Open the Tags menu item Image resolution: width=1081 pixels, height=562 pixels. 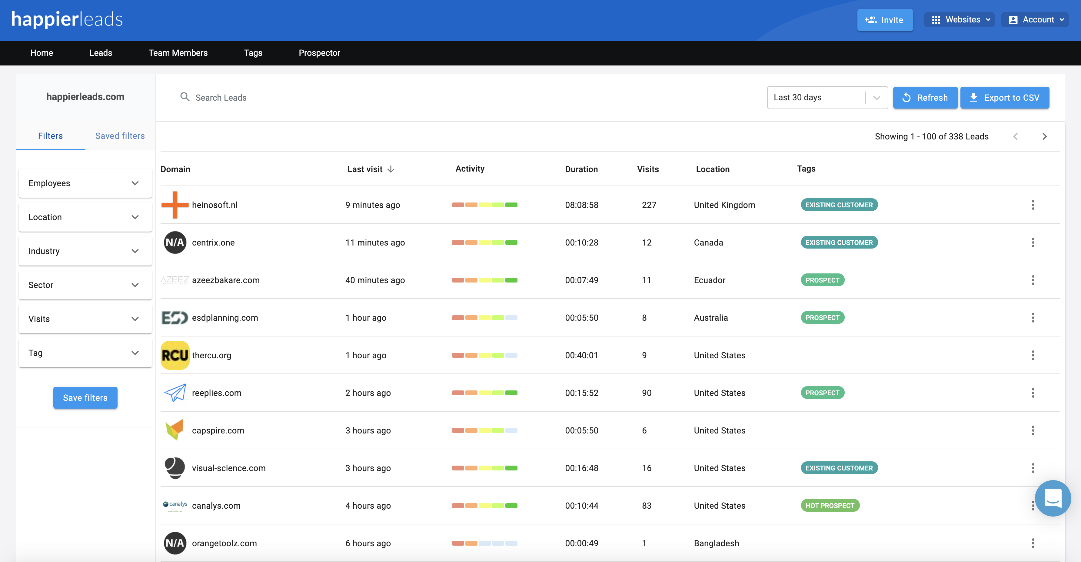253,53
